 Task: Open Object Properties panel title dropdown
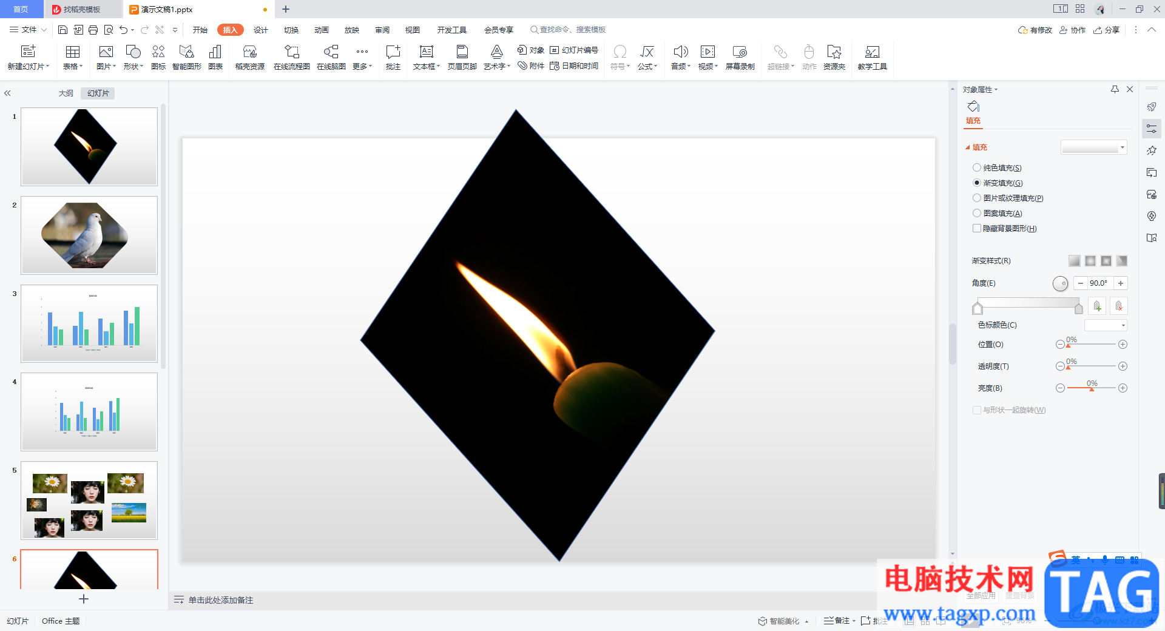tap(980, 90)
